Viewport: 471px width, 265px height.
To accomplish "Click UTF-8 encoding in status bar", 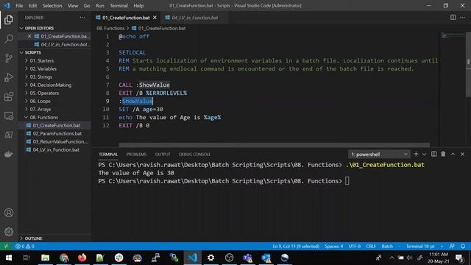I will 355,247.
